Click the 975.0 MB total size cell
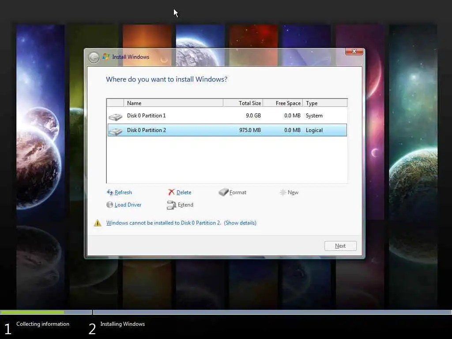452x339 pixels. [250, 130]
